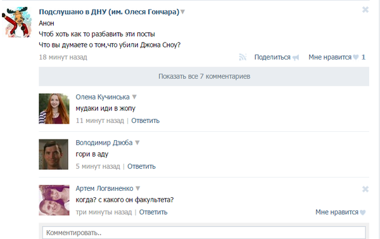This screenshot has height=239, width=380.
Task: Select the comment text гори в аду
Action: point(92,154)
